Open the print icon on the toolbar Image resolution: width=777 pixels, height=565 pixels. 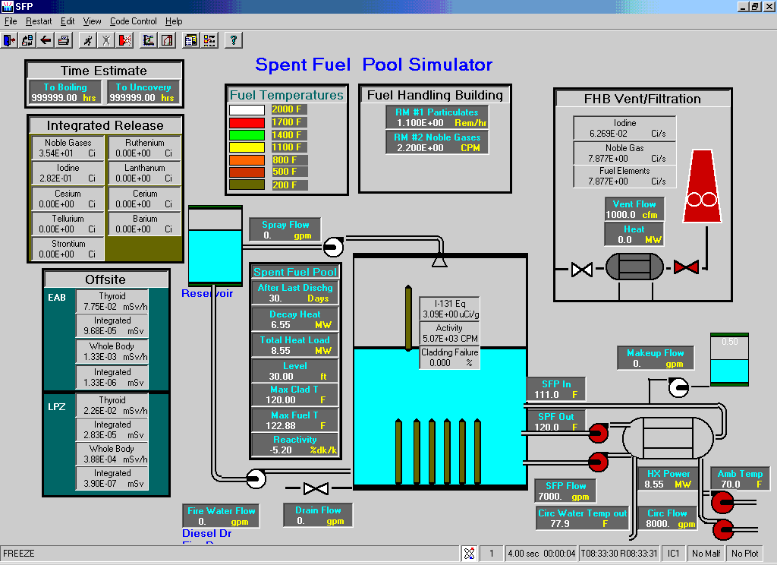(64, 39)
